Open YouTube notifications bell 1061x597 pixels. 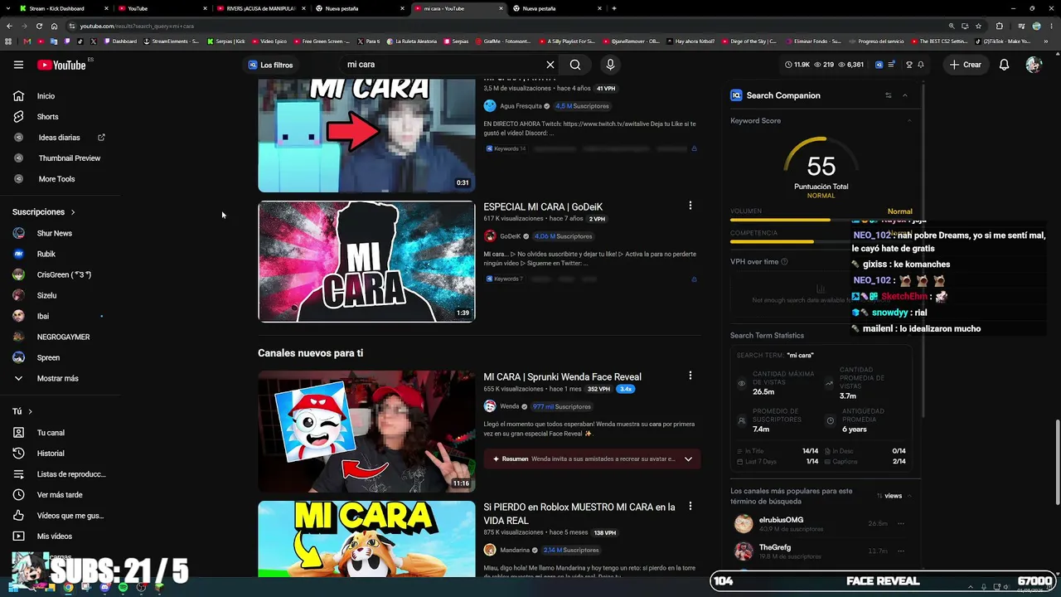1004,65
